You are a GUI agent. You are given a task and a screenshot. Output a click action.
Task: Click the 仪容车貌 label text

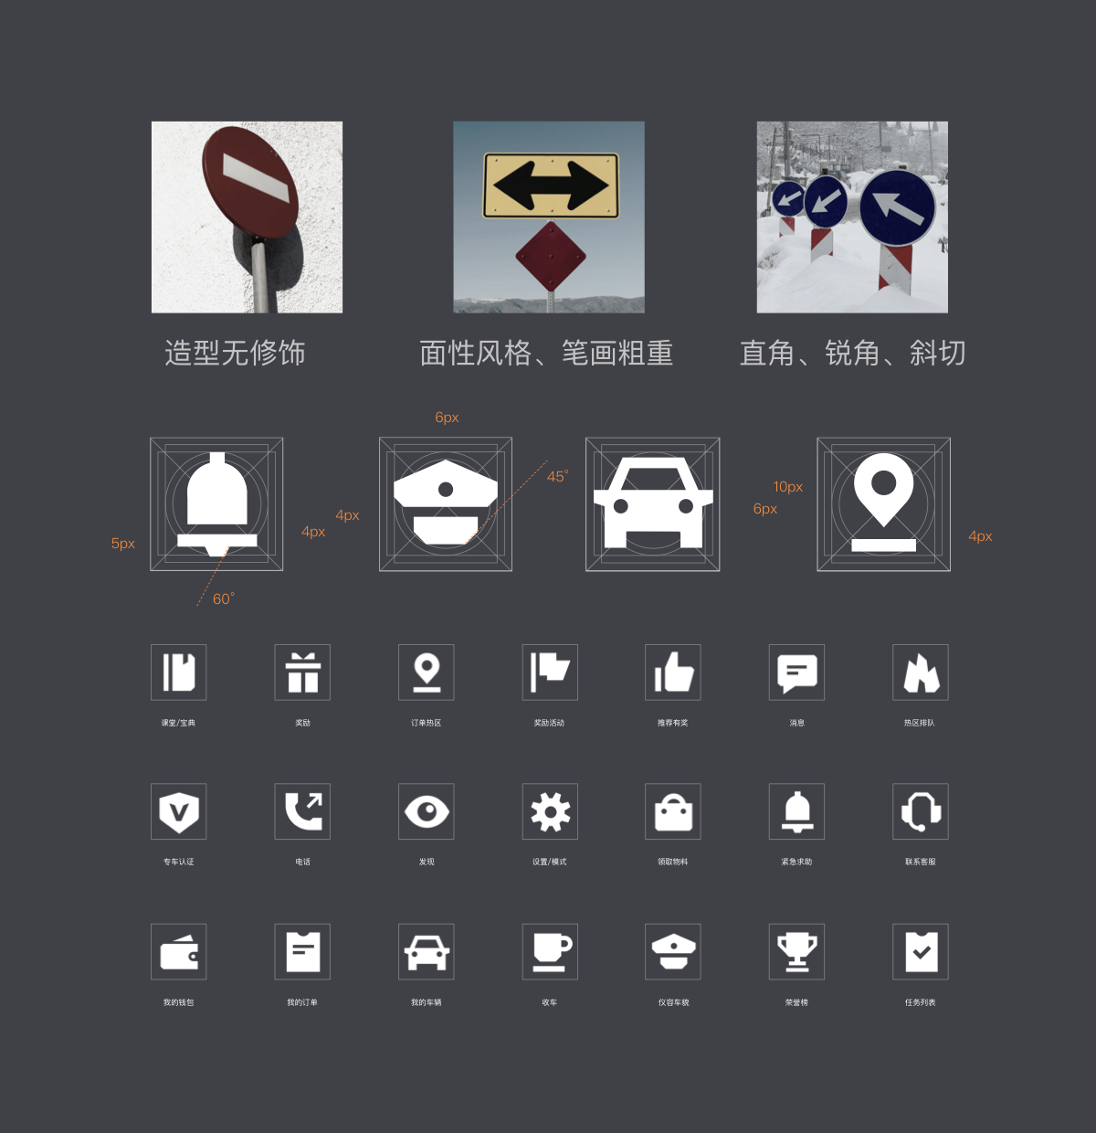(x=674, y=1002)
